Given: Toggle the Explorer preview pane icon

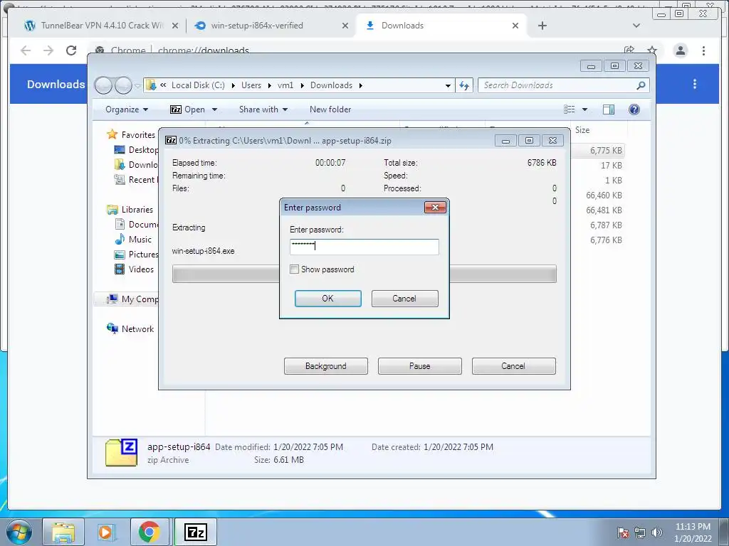Looking at the screenshot, I should tap(609, 109).
